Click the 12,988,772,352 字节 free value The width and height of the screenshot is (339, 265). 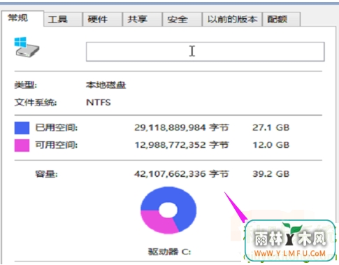182,145
